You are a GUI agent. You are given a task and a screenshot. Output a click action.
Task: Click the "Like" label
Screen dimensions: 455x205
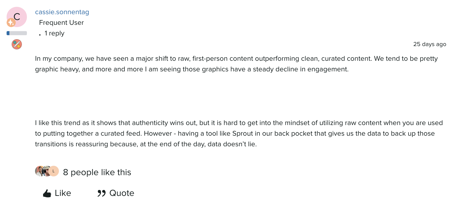point(63,193)
